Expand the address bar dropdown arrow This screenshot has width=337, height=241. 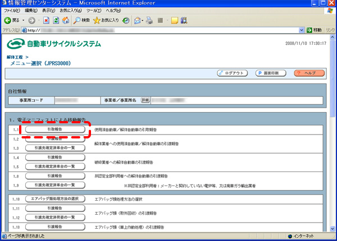(x=302, y=30)
